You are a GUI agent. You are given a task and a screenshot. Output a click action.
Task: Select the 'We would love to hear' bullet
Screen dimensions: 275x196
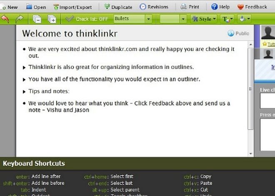click(x=24, y=103)
